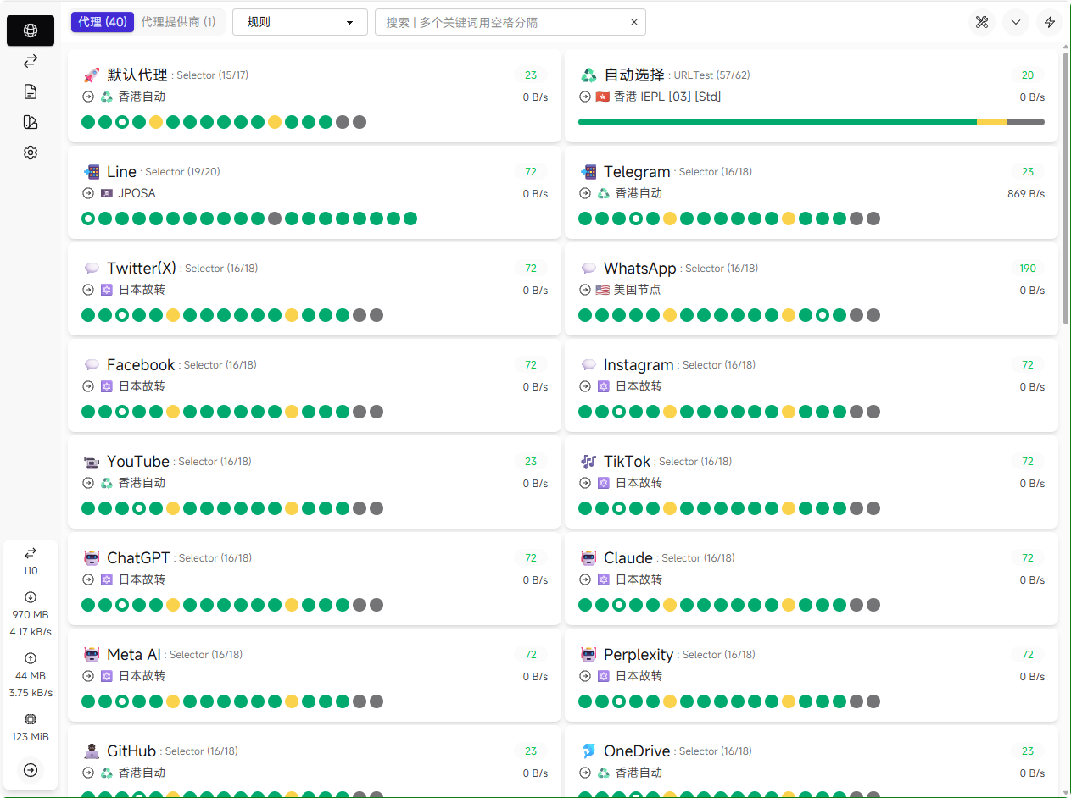This screenshot has height=798, width=1071.
Task: Test latency via YouTube badge 23
Action: [x=531, y=462]
